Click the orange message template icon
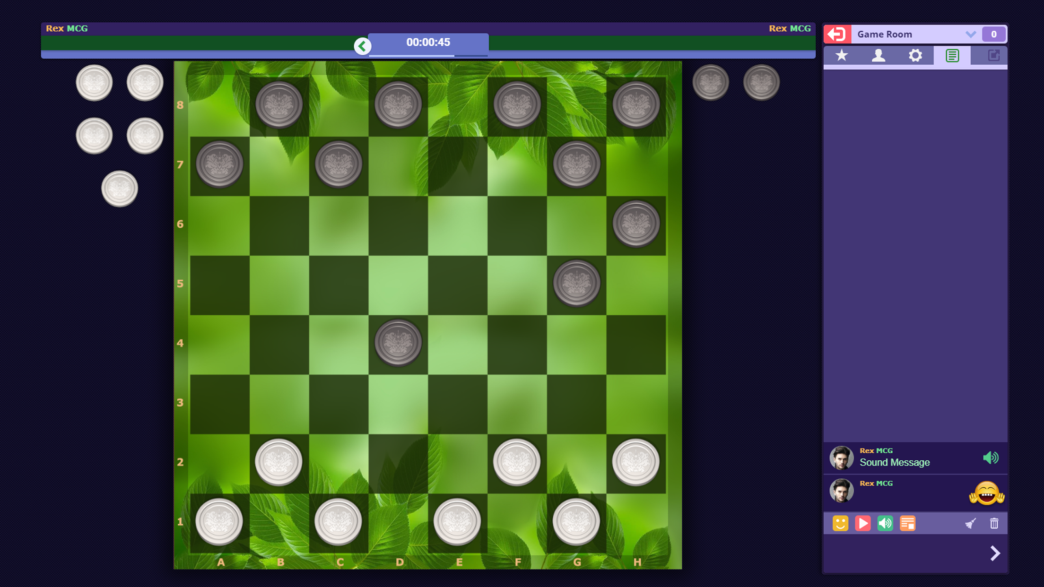 tap(907, 523)
